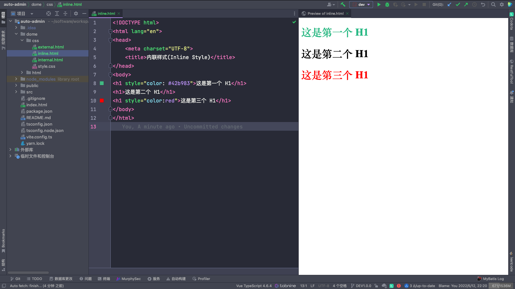
Task: Start debugging with the bug icon
Action: click(387, 4)
